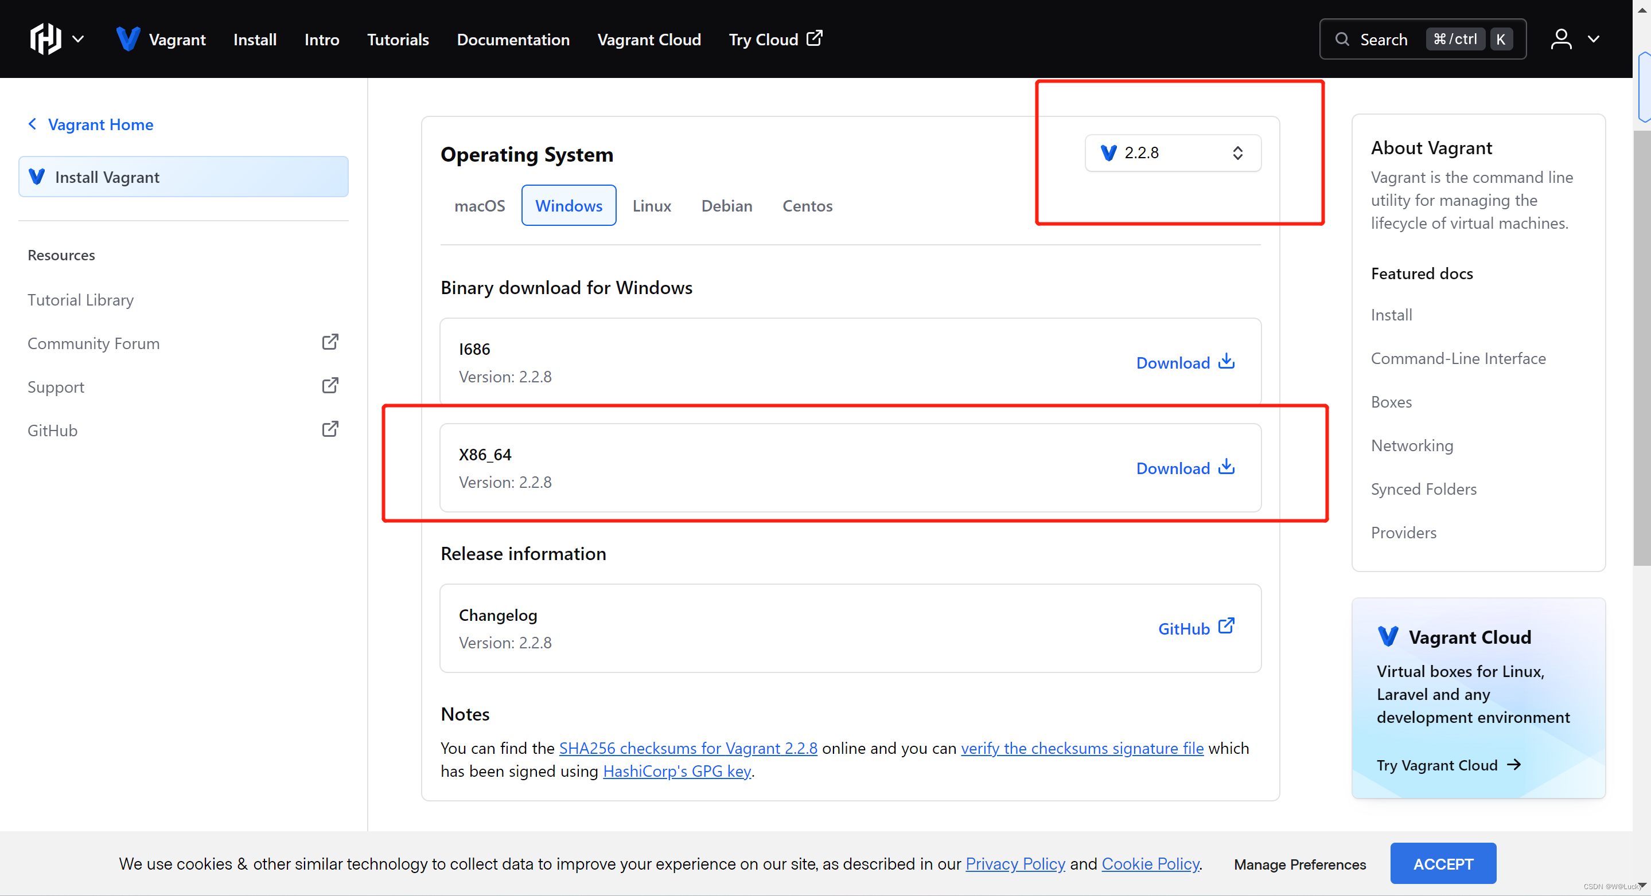
Task: Open Synced Folders featured doc
Action: coord(1423,488)
